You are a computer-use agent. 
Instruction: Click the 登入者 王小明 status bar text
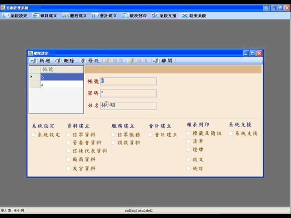pyautogui.click(x=12, y=211)
